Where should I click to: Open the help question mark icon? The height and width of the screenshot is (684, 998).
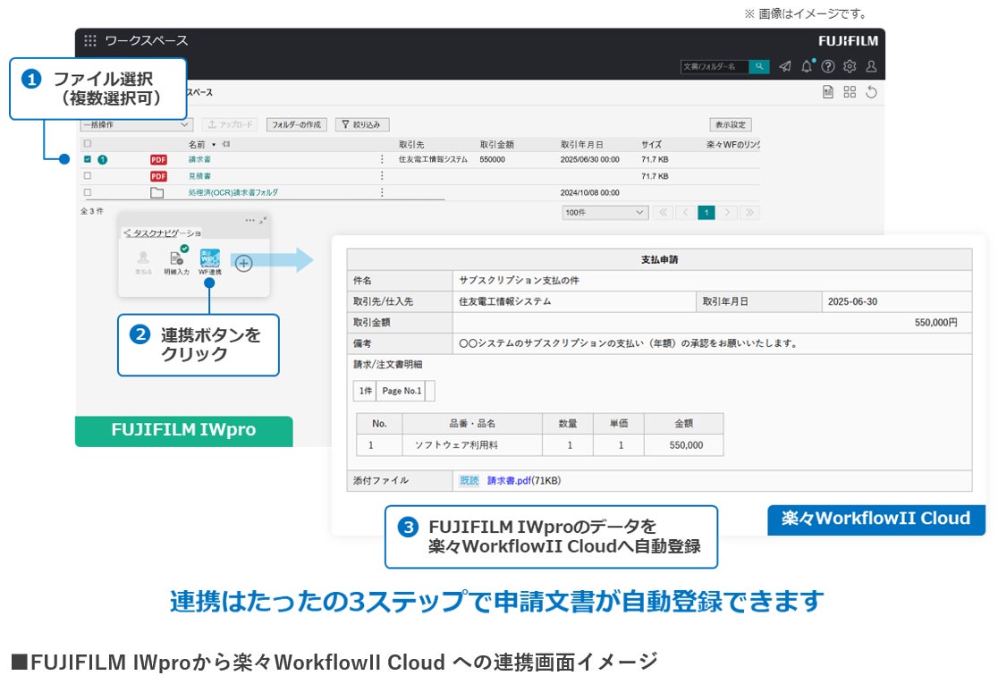point(828,66)
